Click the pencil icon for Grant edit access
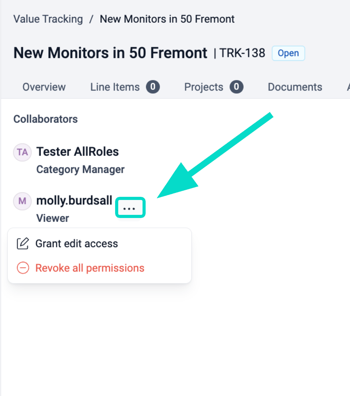 tap(23, 243)
